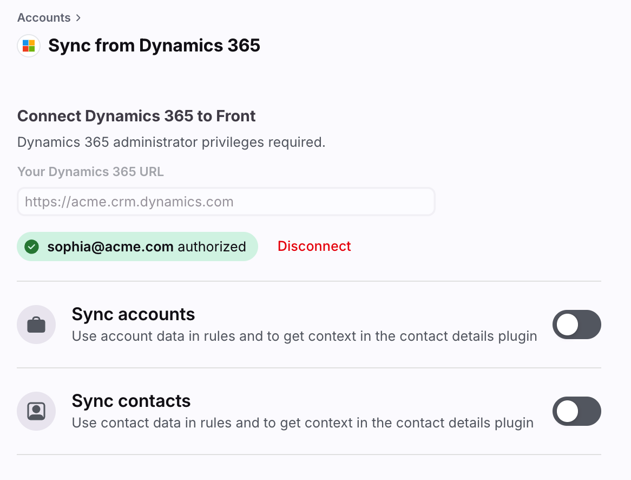
Task: Click the sophia@acme.com authorized badge
Action: [x=137, y=247]
